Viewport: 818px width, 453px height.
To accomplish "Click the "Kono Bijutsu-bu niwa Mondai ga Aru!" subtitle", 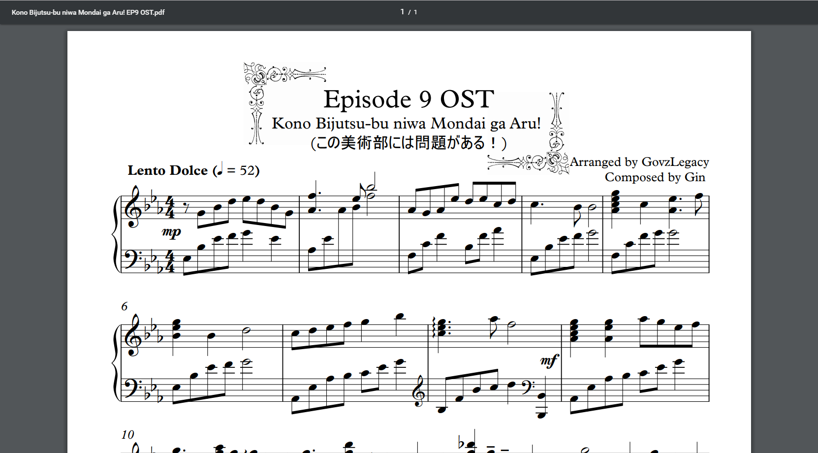I will pos(406,123).
